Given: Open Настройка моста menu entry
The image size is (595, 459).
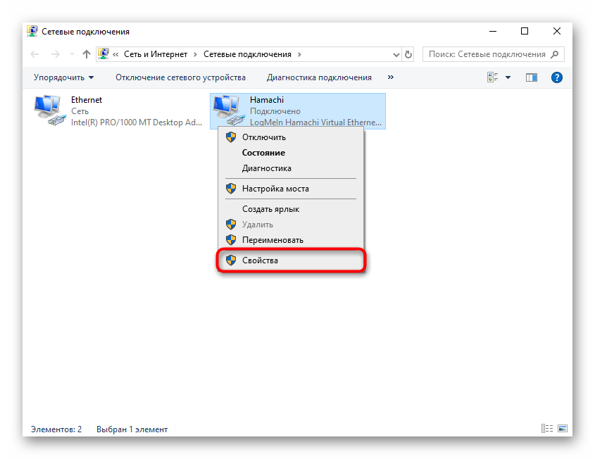Looking at the screenshot, I should coord(291,189).
